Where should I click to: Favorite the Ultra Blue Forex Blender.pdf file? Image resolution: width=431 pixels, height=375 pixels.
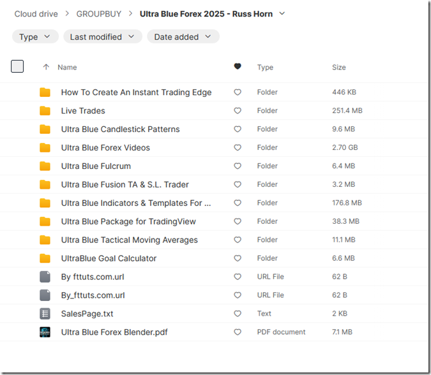point(238,332)
